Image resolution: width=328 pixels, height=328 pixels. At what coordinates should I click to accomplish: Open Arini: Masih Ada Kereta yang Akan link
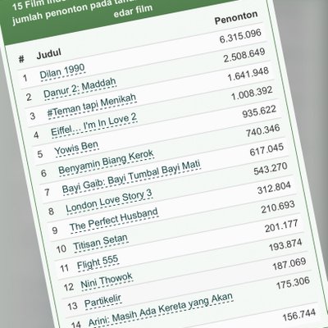161,310
